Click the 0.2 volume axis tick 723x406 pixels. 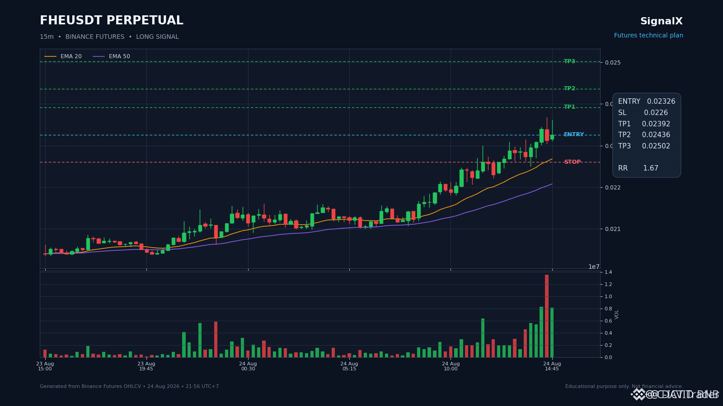pyautogui.click(x=608, y=346)
